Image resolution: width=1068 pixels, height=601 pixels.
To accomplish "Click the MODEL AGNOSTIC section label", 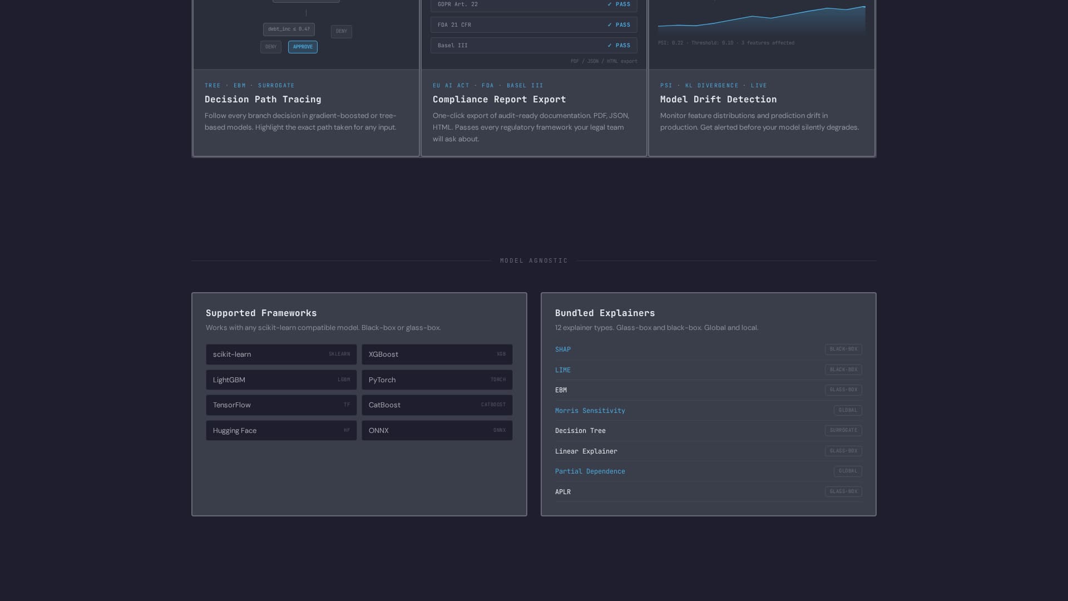I will click(534, 260).
